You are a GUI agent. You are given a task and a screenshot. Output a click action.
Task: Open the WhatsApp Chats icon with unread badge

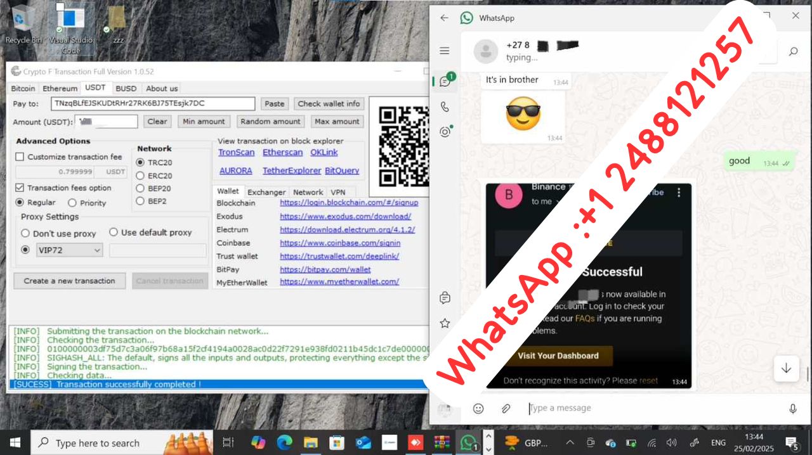(x=445, y=81)
